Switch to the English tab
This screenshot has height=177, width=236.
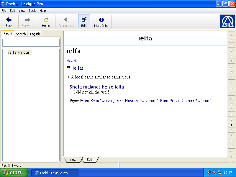[x=35, y=34]
